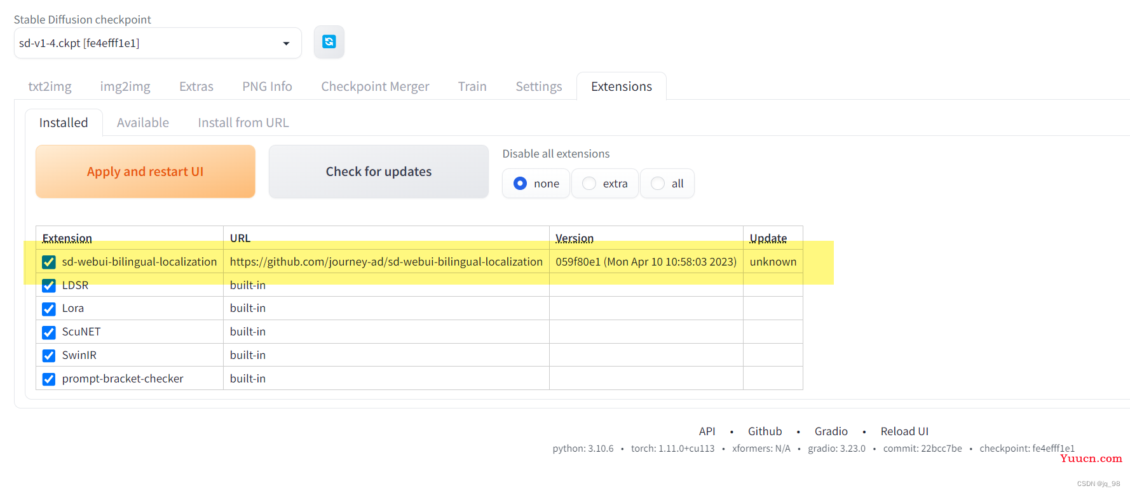The width and height of the screenshot is (1130, 493).
Task: Click the 'unknown' update status cell
Action: pyautogui.click(x=773, y=262)
